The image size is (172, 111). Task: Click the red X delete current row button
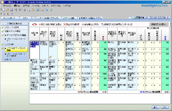71,24
